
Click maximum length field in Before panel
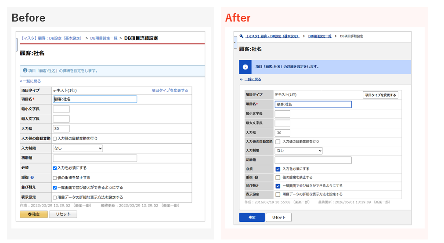[61, 119]
